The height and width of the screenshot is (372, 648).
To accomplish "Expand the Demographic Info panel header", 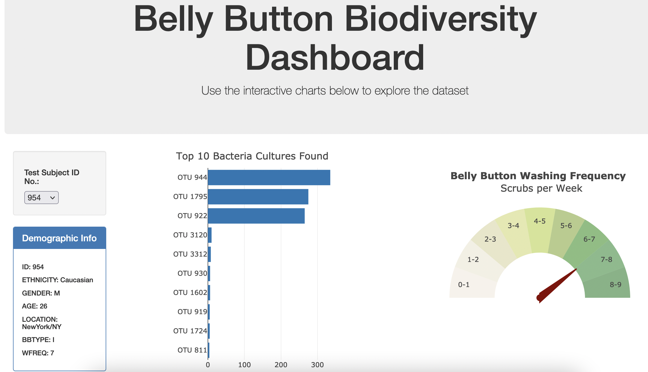I will click(x=59, y=238).
